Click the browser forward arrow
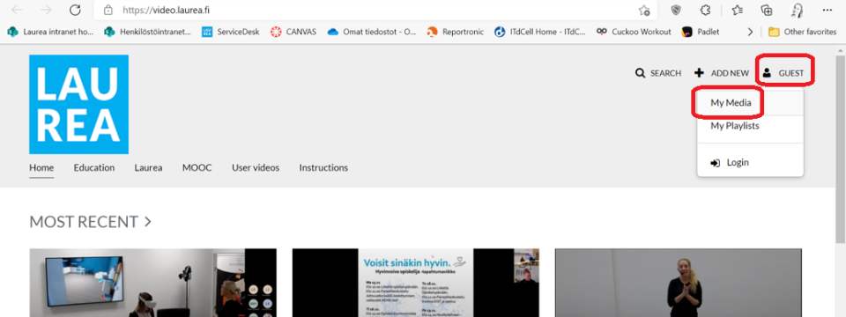846x317 pixels. 47,11
